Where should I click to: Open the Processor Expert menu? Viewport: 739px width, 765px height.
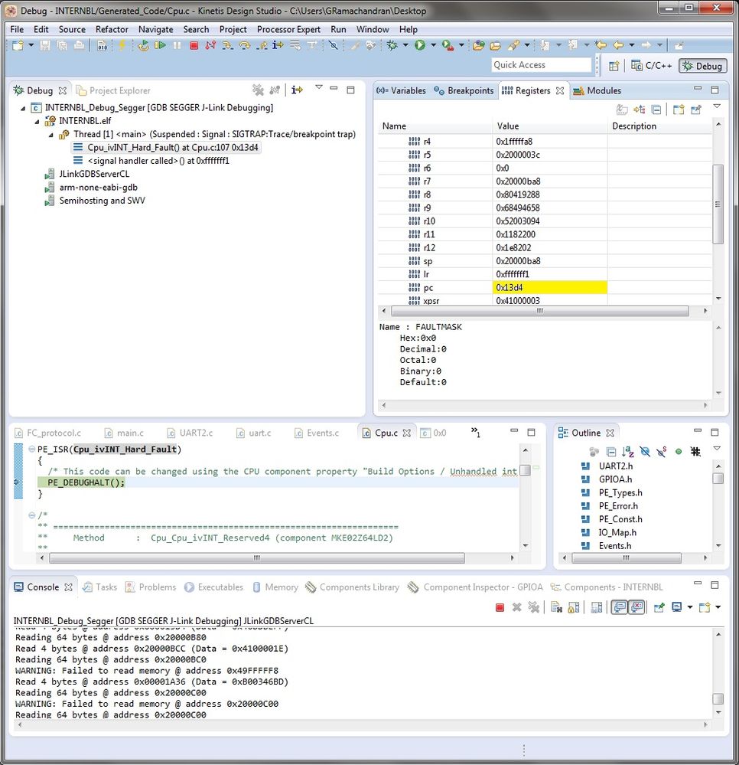[x=288, y=30]
